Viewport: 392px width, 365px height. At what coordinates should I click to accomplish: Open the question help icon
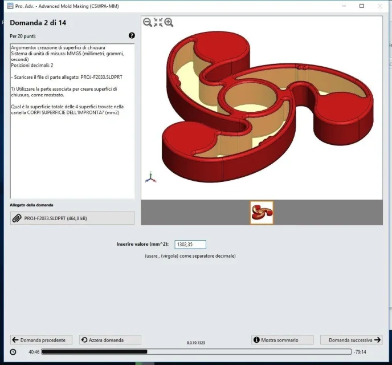tap(132, 35)
